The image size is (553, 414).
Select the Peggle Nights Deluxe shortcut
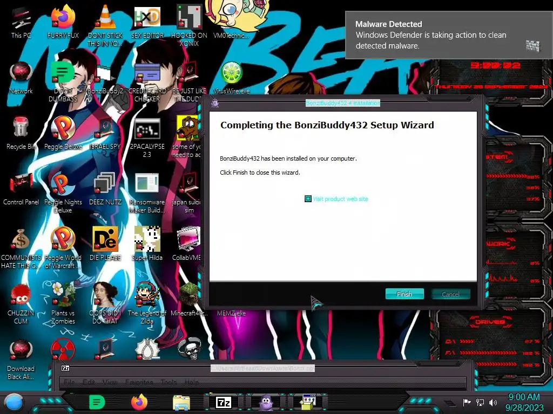click(x=63, y=193)
